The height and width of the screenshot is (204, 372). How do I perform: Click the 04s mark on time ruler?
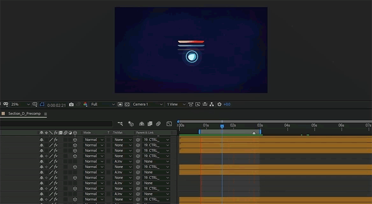(x=287, y=125)
